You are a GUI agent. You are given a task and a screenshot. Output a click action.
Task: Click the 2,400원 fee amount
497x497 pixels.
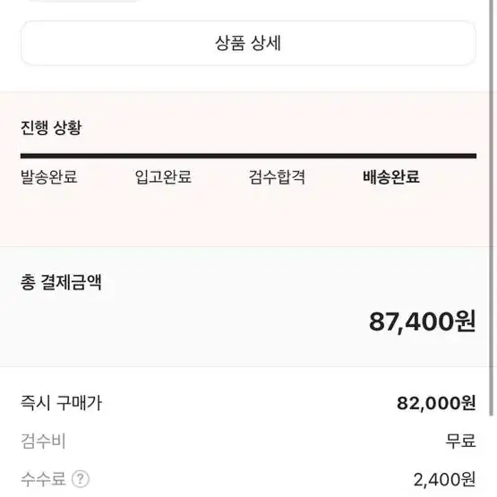click(x=444, y=479)
